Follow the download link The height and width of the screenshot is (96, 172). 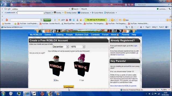(x=121, y=55)
